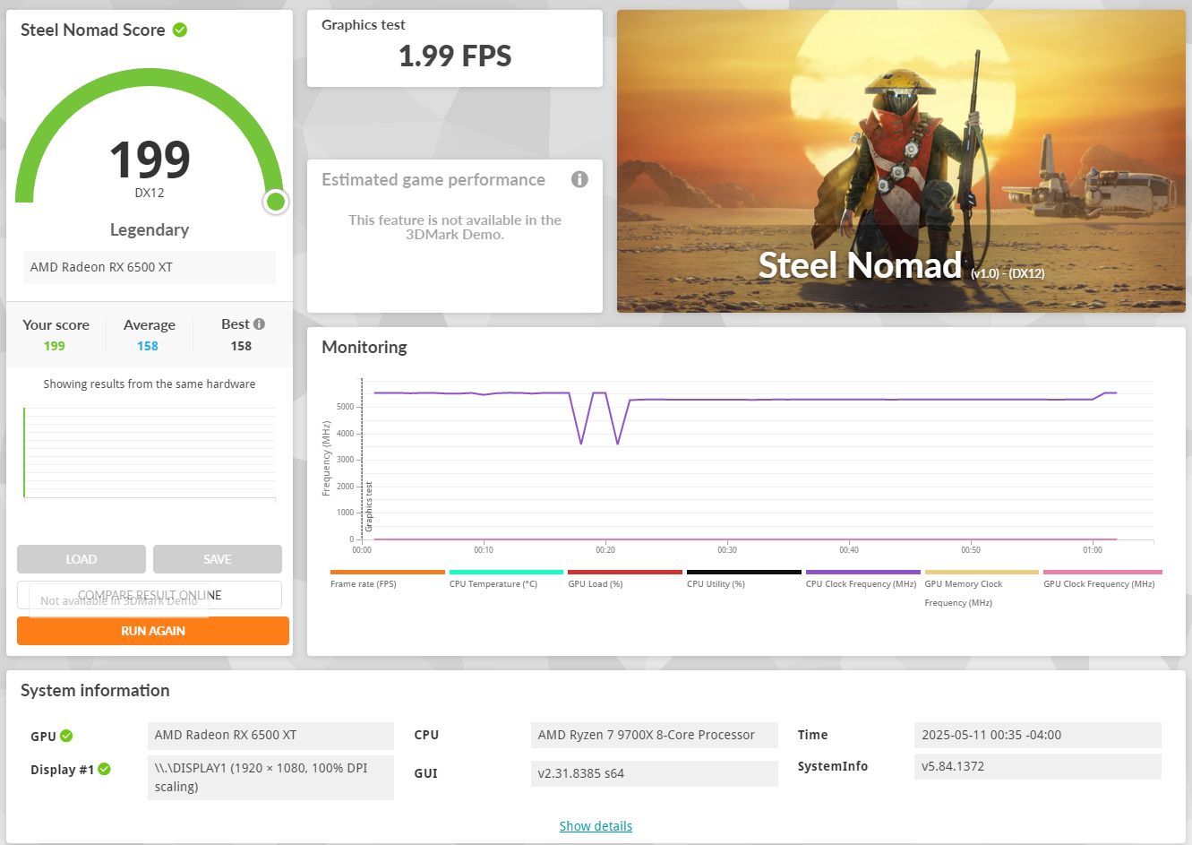Screen dimensions: 1192x845
Task: Click the green checkmark beside Steel Nomad Score
Action: pos(180,30)
